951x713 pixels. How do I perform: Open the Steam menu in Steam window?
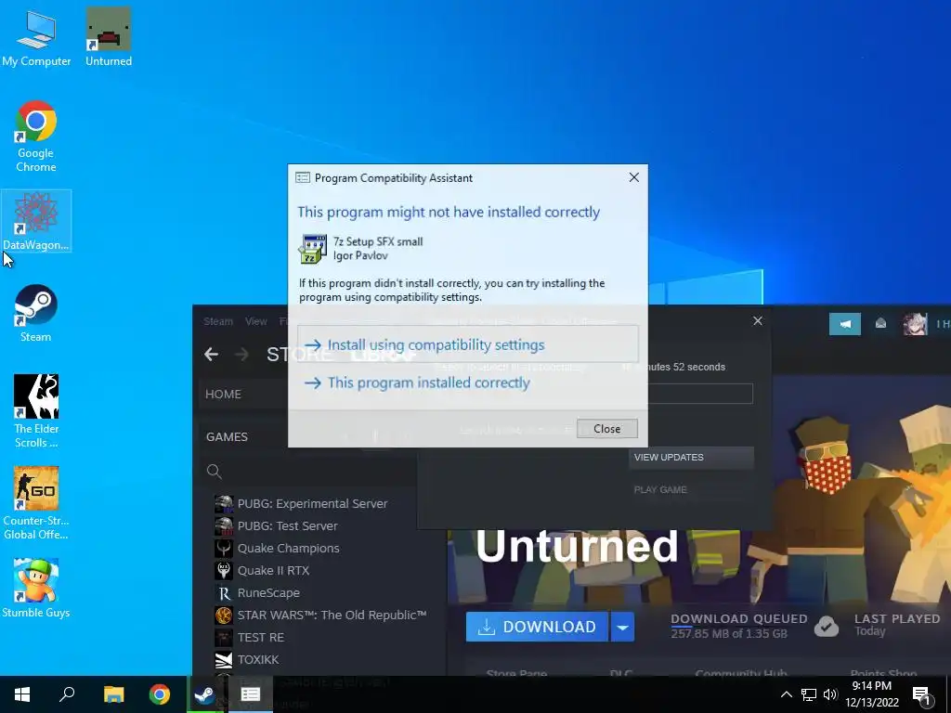pos(217,321)
